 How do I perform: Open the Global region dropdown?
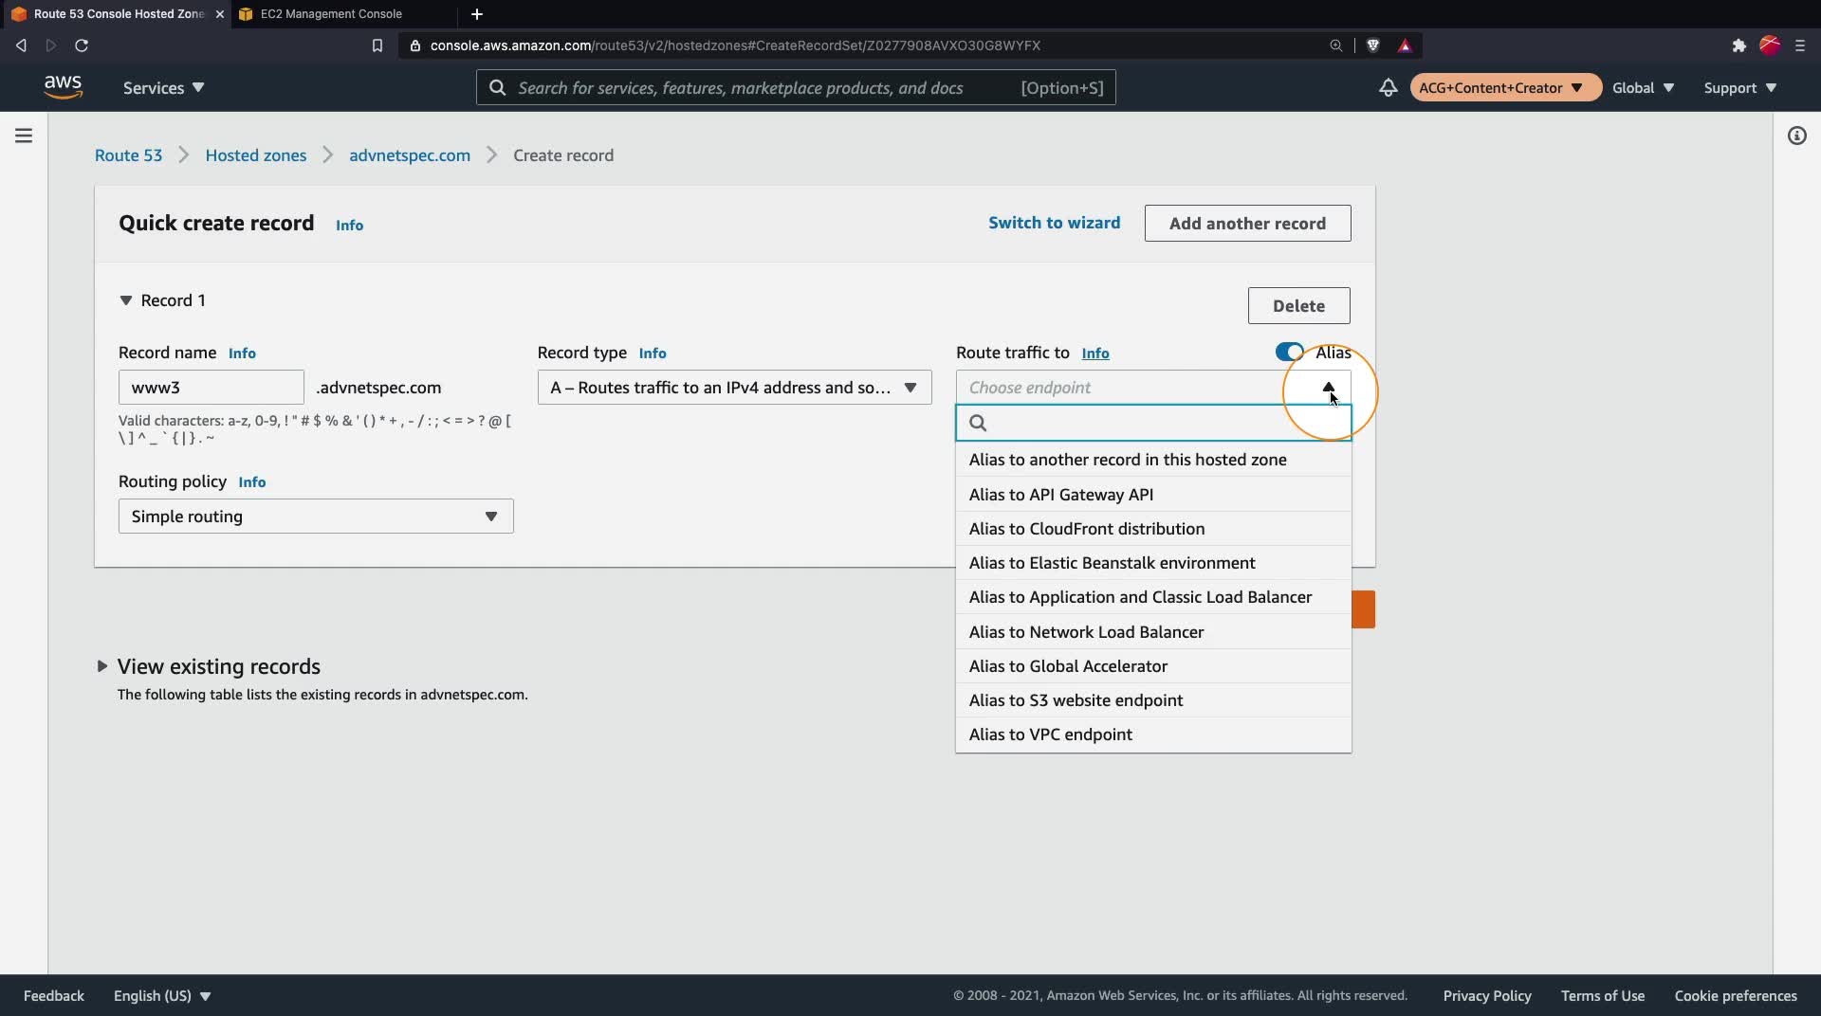[x=1644, y=87]
